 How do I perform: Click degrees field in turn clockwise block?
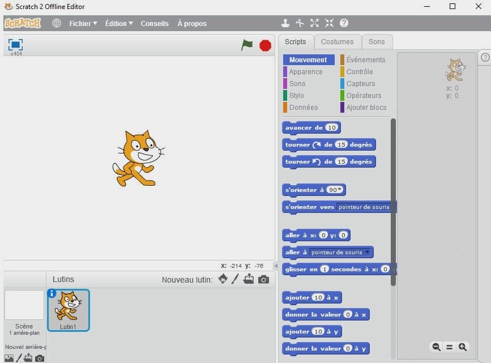tap(341, 144)
